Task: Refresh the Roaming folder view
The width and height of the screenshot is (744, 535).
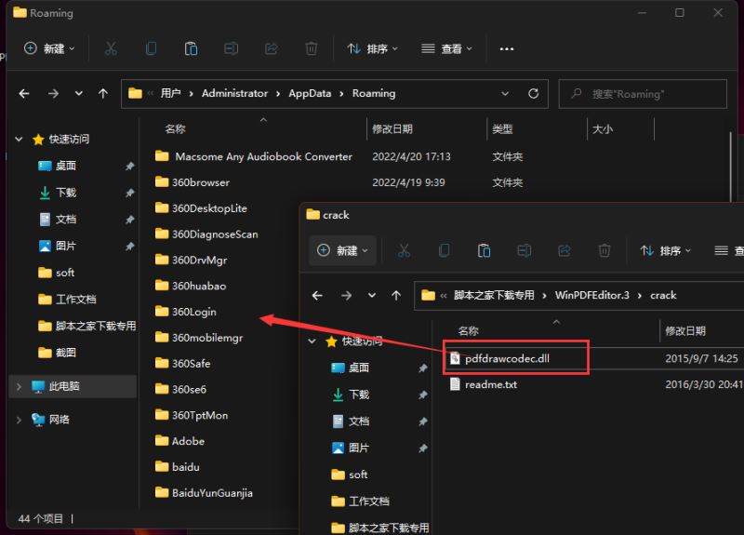Action: coord(533,94)
